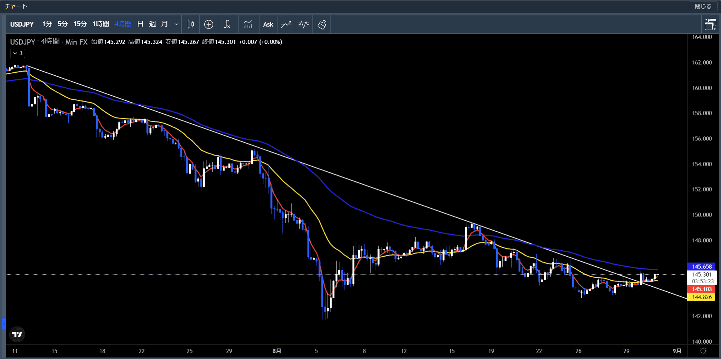Click the 9月 date axis label
Screen dimensions: 721x359
(x=677, y=351)
